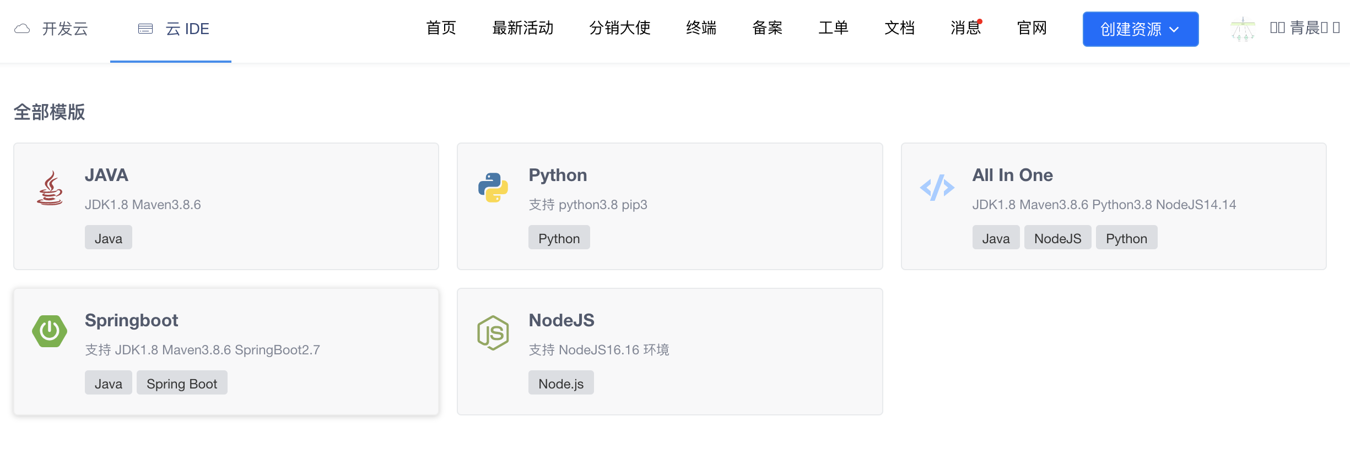The image size is (1350, 471).
Task: Open the 备案 menu item
Action: tap(768, 28)
